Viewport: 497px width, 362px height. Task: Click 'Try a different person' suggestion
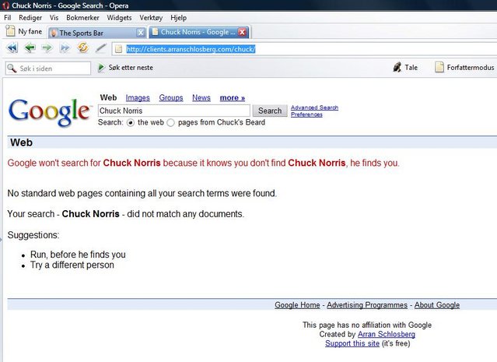coord(72,265)
